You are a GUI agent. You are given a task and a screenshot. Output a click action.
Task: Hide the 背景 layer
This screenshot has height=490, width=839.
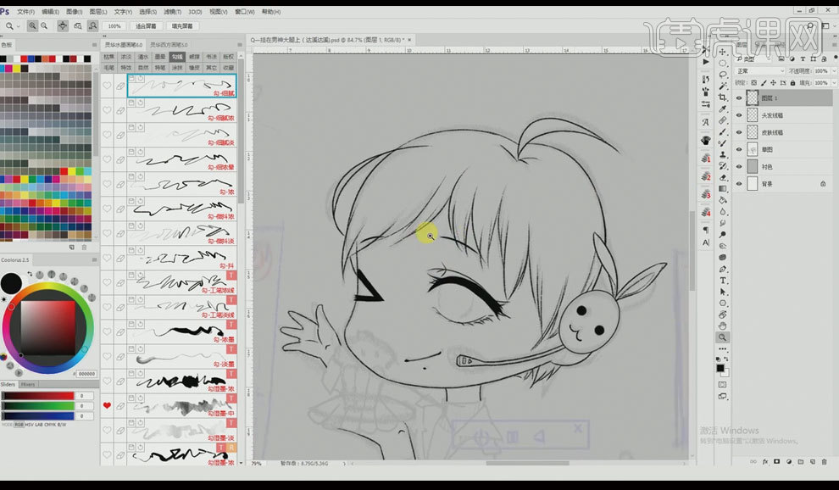point(739,184)
